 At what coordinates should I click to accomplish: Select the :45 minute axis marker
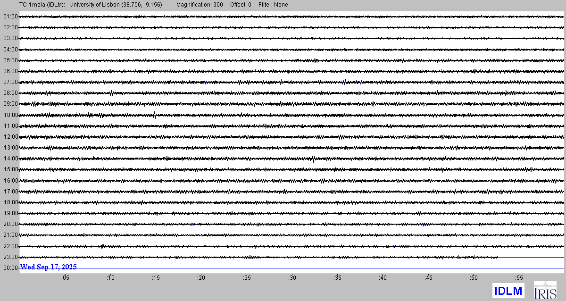click(x=428, y=278)
